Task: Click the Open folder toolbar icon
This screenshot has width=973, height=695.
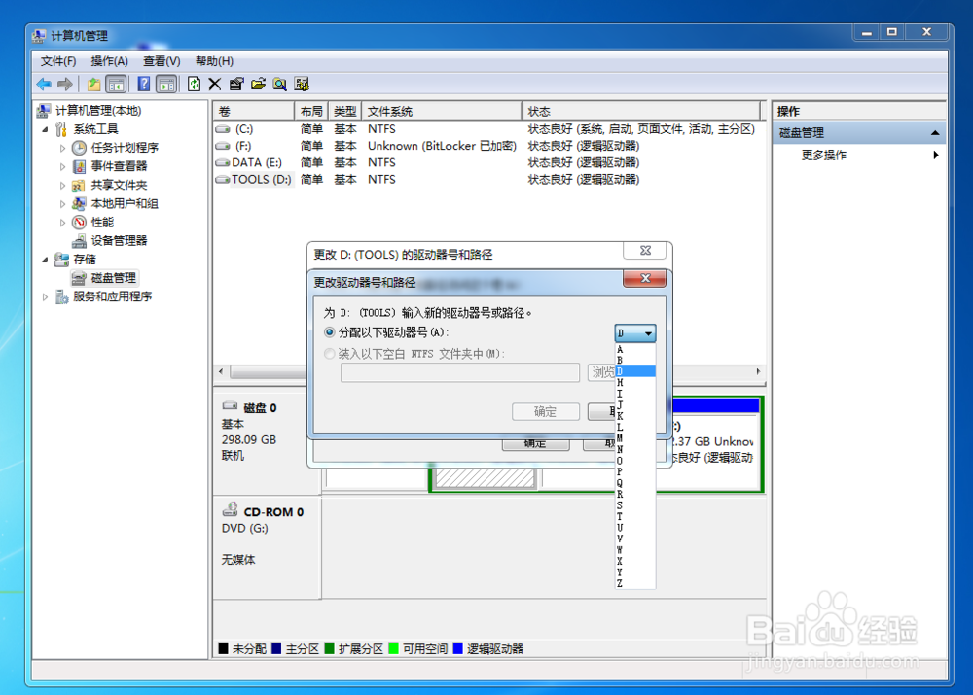Action: 258,85
